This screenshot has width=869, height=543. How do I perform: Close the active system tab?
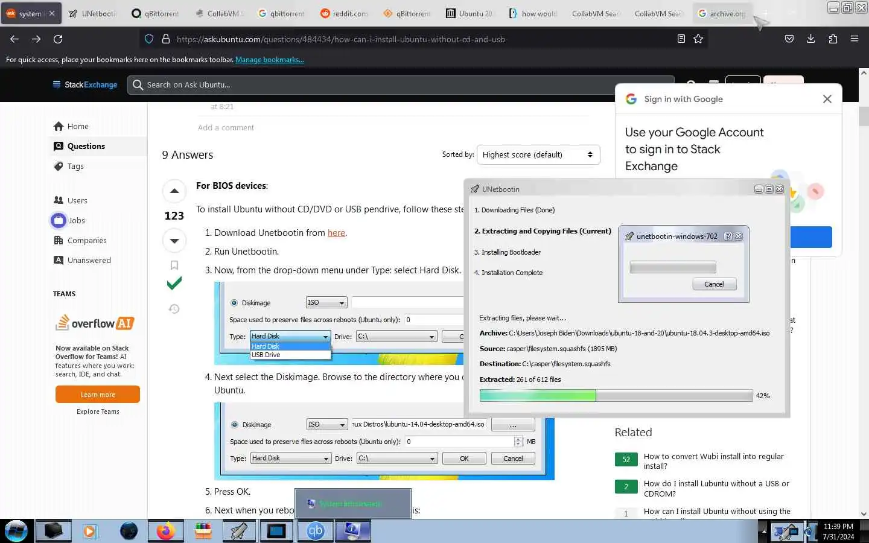coord(52,13)
